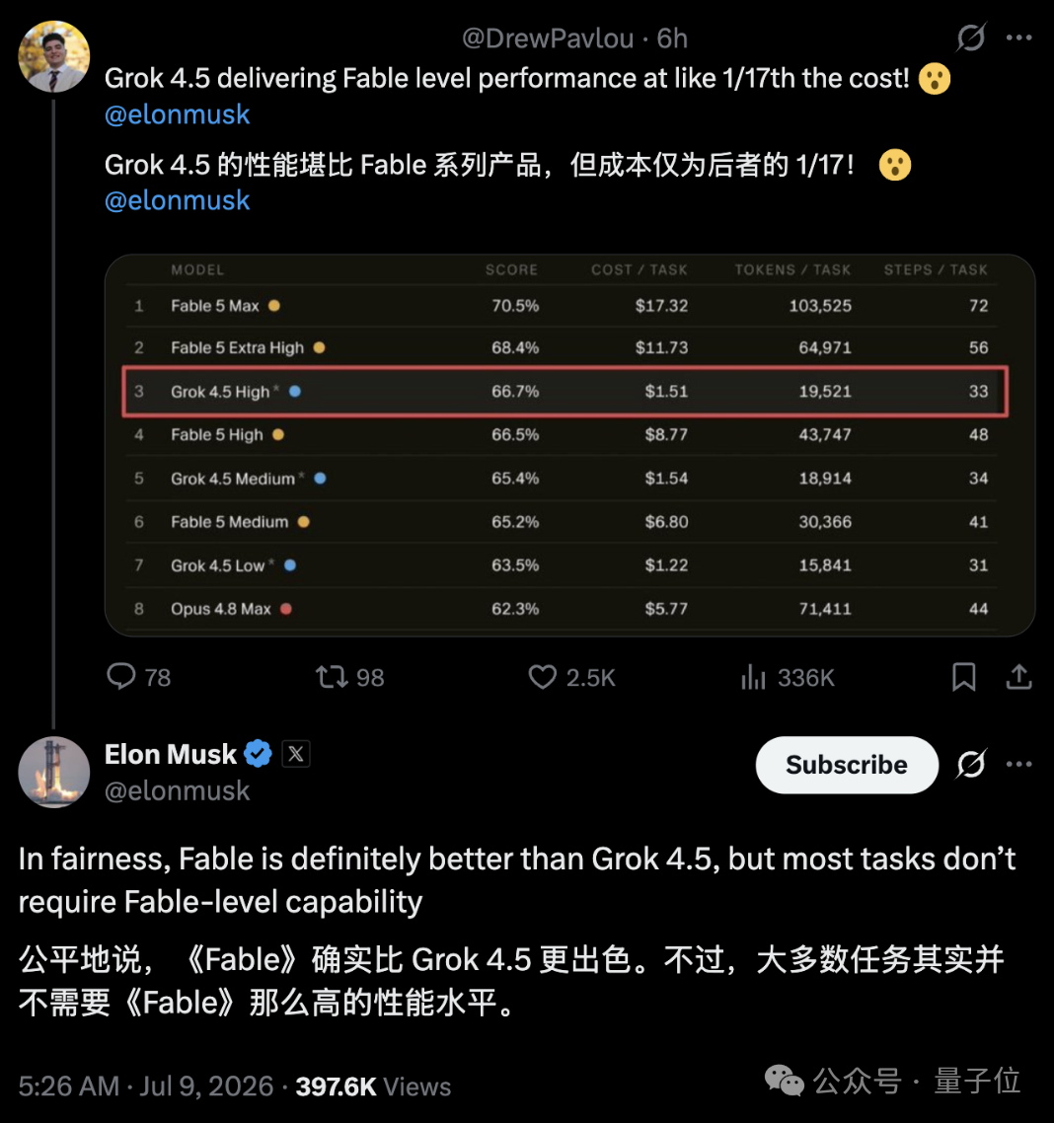The image size is (1054, 1123).
Task: Open the first @elonmusk mention link
Action: [177, 114]
